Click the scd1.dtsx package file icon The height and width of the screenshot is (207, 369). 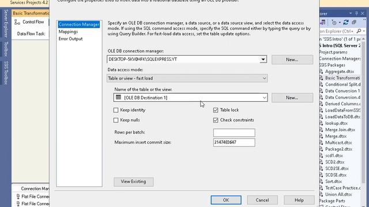point(321,155)
